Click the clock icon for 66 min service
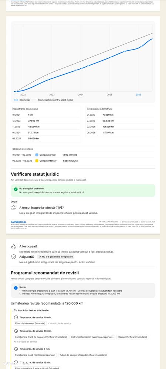 pos(16,331)
